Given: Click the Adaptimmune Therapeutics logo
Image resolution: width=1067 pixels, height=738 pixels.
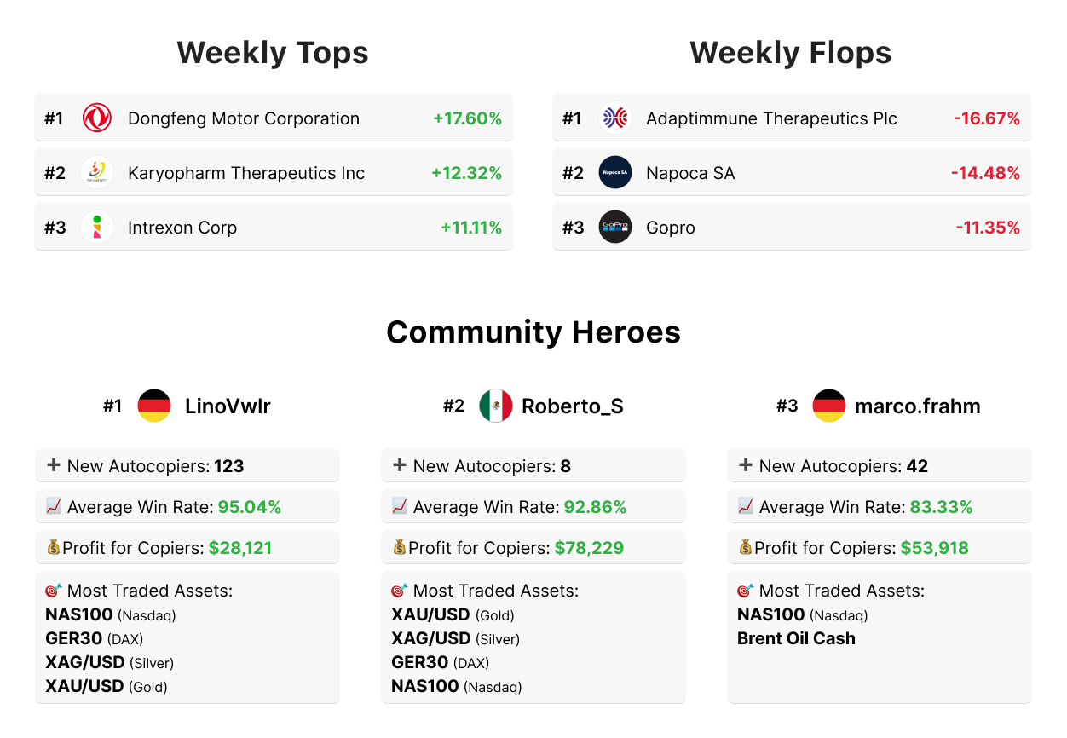Looking at the screenshot, I should coord(615,118).
